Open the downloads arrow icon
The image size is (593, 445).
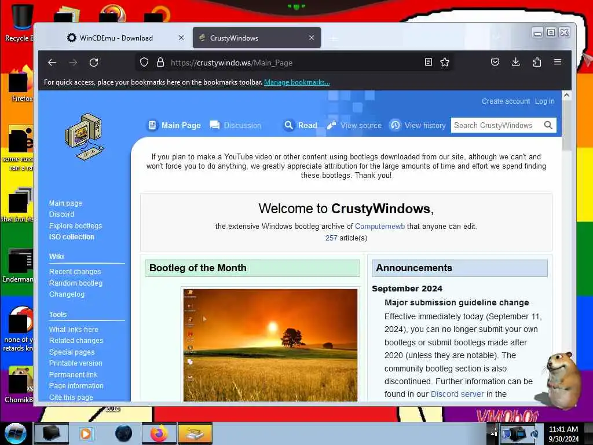(515, 62)
